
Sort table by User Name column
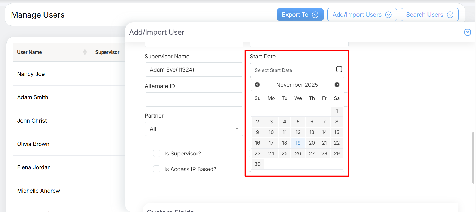[85, 52]
